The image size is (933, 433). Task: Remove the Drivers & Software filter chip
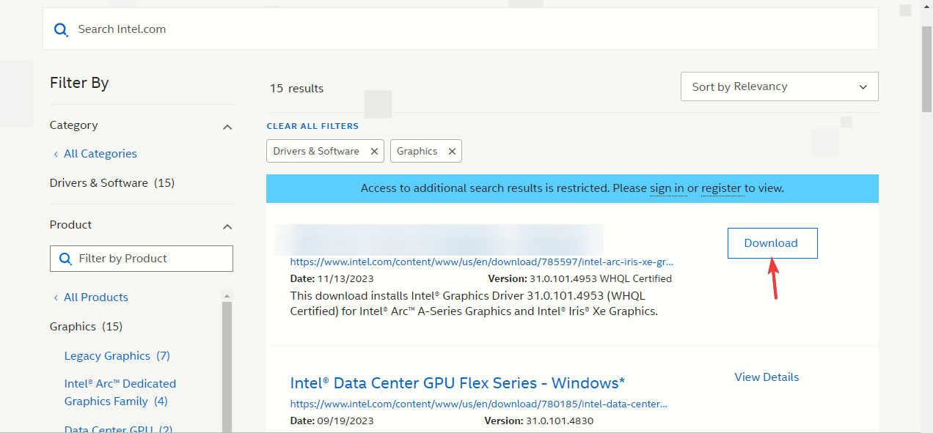coord(374,151)
